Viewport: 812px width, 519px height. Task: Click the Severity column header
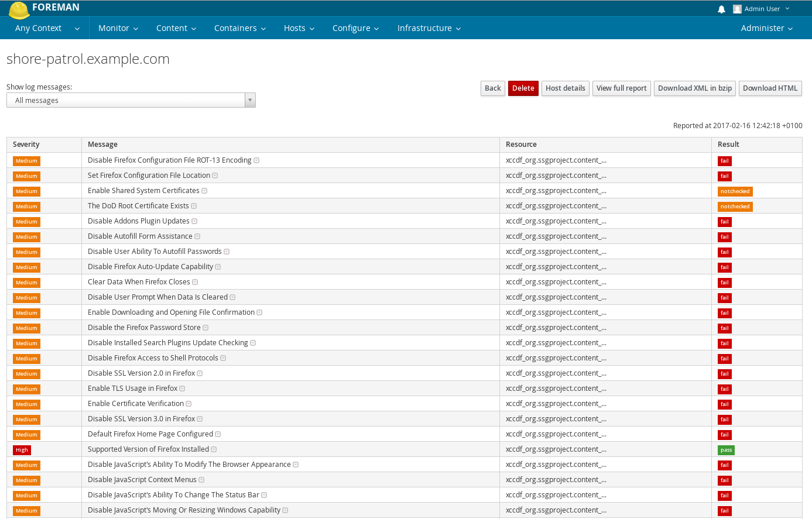[x=26, y=145]
